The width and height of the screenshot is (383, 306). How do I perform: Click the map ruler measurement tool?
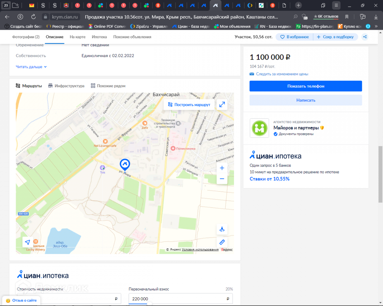click(x=222, y=242)
